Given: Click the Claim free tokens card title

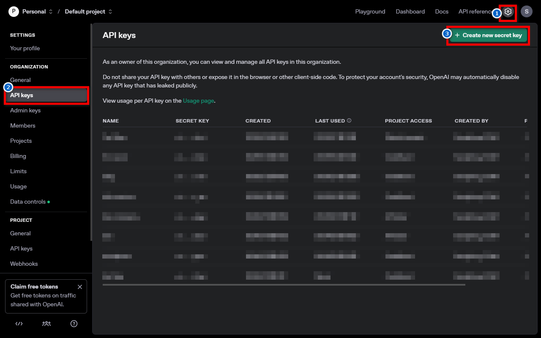Looking at the screenshot, I should click(34, 286).
